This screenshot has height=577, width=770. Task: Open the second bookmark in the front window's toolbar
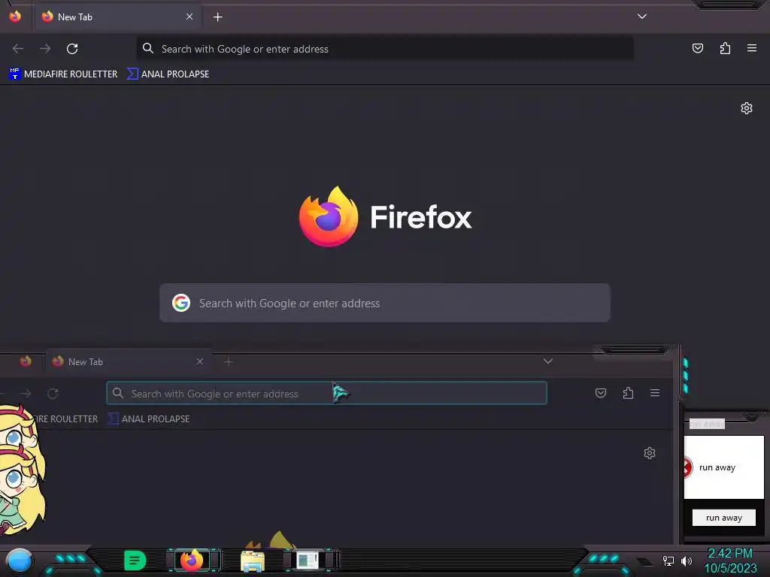pos(168,74)
